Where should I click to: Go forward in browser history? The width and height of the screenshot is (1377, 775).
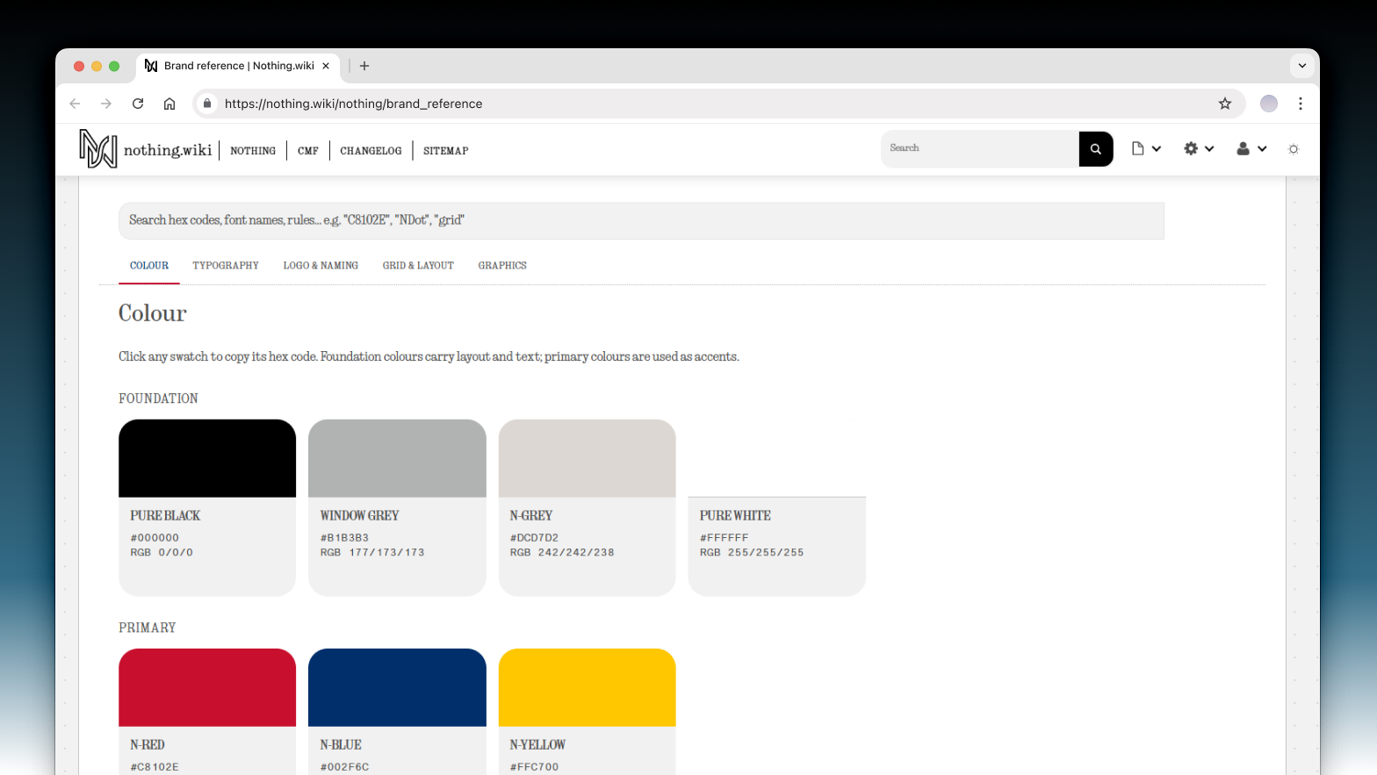coord(106,104)
